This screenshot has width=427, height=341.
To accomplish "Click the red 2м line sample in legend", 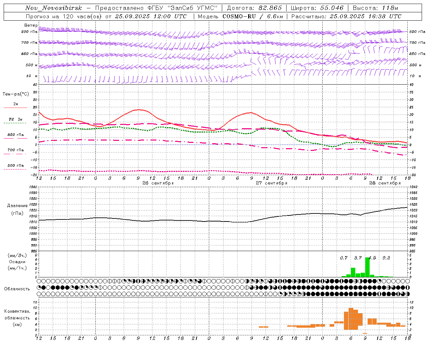I will coord(15,108).
